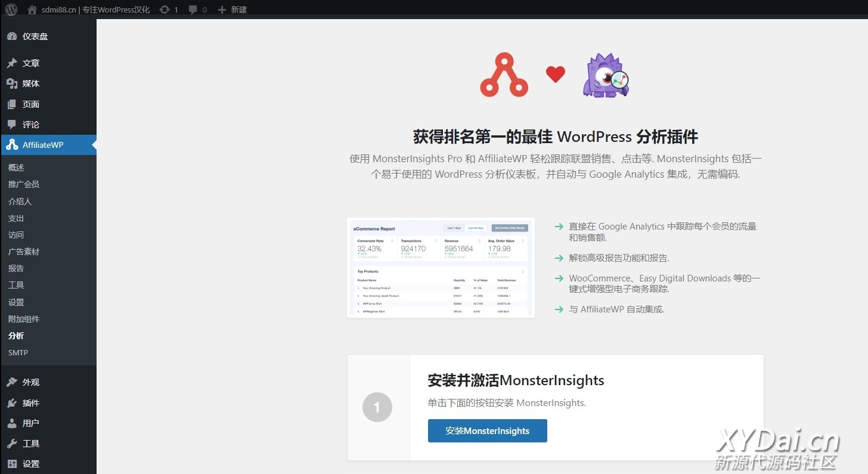This screenshot has width=868, height=474.
Task: Open the 插件 plugins menu
Action: 30,403
